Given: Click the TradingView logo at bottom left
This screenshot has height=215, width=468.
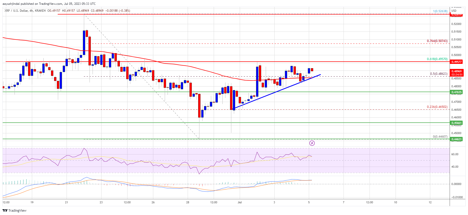Looking at the screenshot, I should click(x=15, y=210).
